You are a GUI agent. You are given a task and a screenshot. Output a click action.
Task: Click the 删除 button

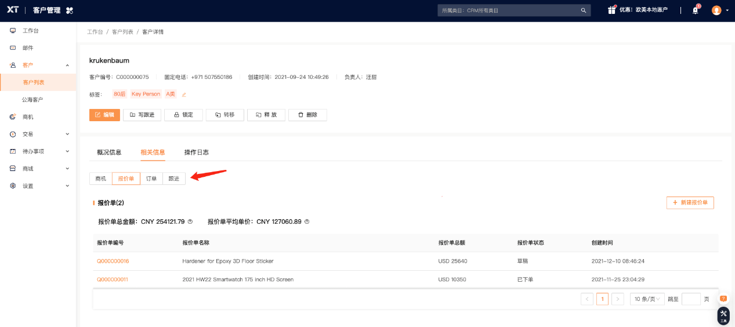tap(307, 115)
